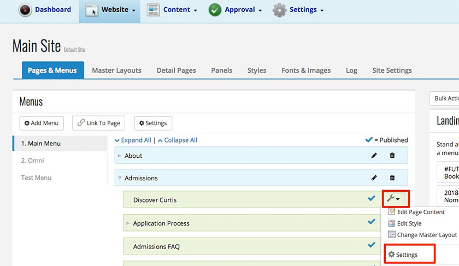Delete Admissions menu using trash icon
Viewport: 459px width, 266px height.
[392, 178]
